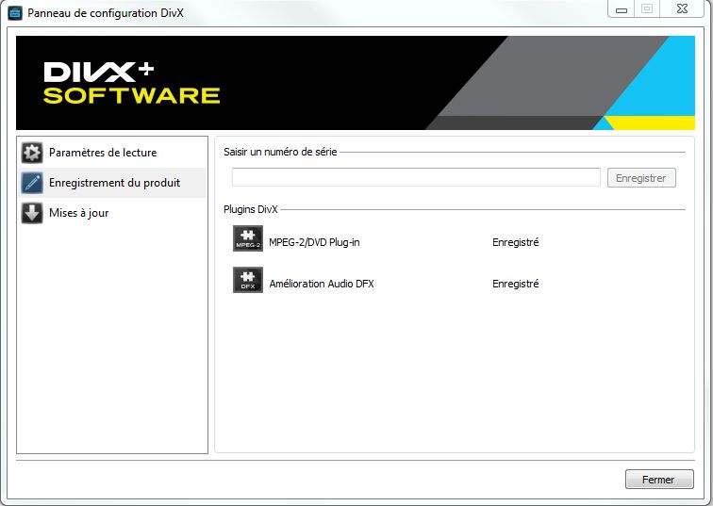The image size is (713, 506).
Task: Minimize the DivX configuration window
Action: 622,9
